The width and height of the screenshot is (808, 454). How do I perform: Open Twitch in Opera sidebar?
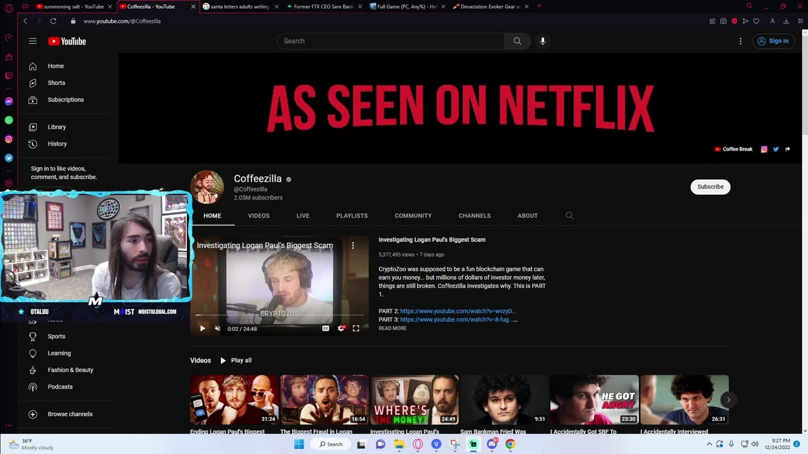(9, 76)
